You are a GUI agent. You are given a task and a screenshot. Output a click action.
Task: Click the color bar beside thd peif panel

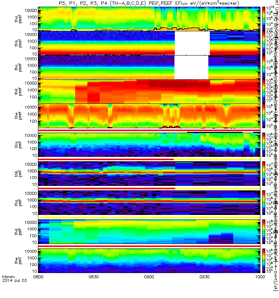click(264, 232)
